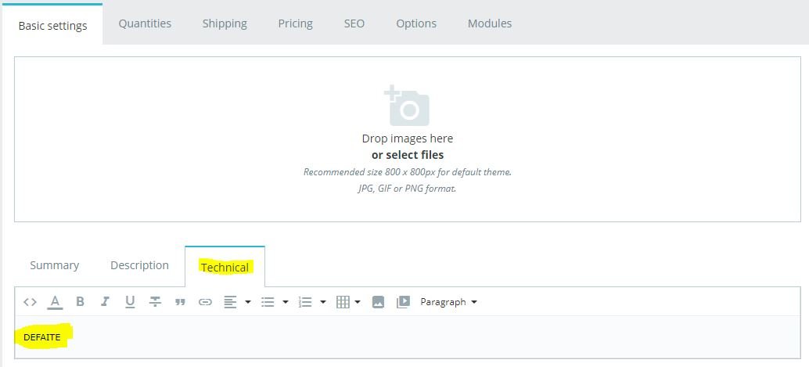
Task: Expand bullet list style dropdown arrow
Action: [x=286, y=302]
